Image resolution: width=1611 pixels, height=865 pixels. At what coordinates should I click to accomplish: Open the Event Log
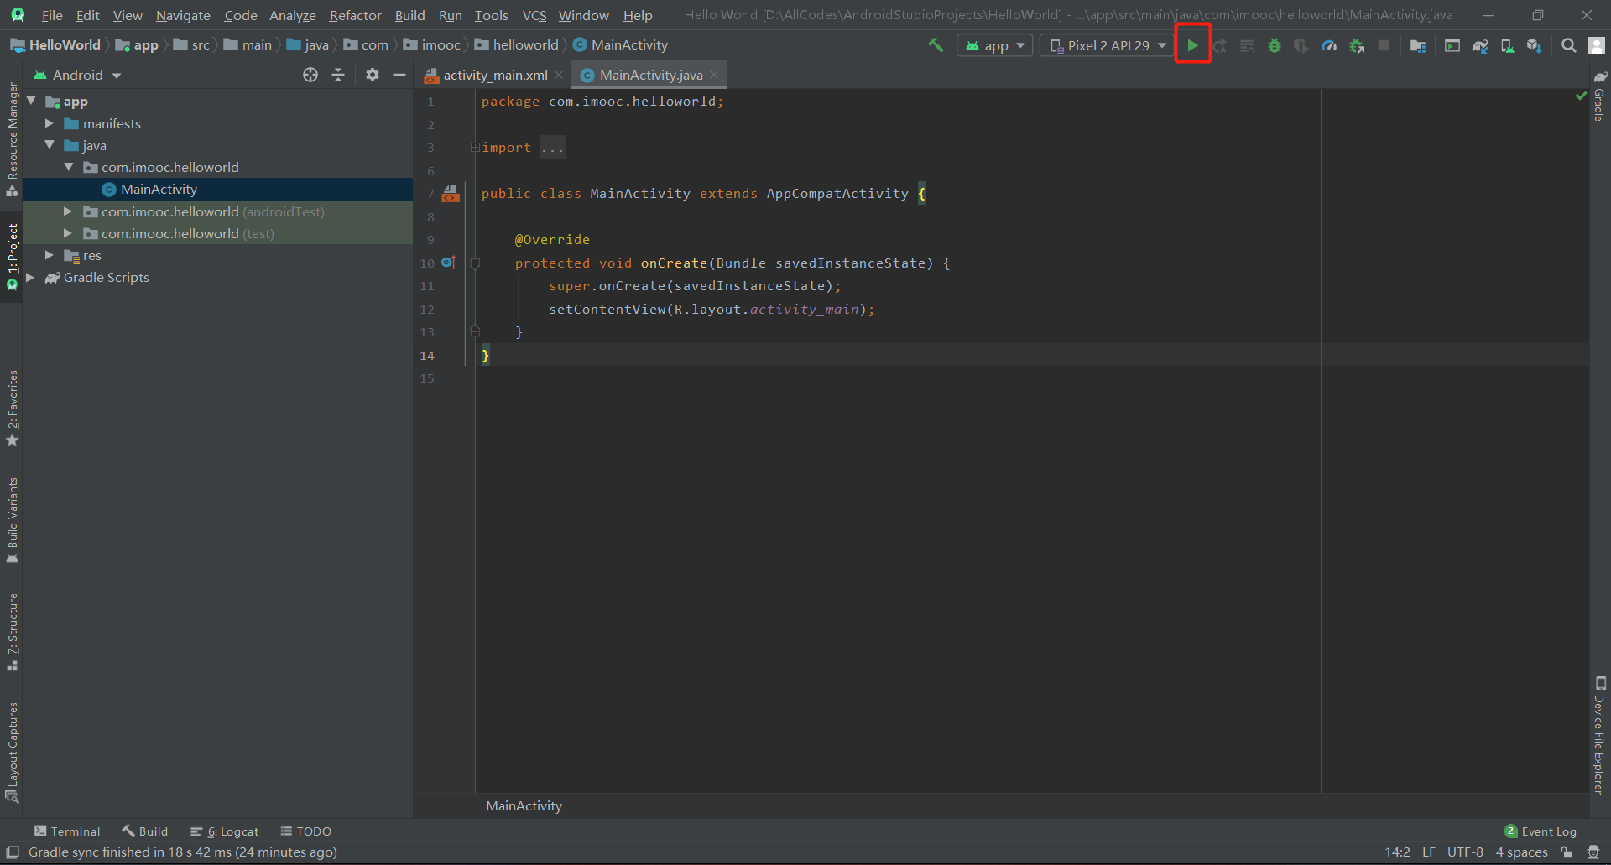click(x=1541, y=831)
